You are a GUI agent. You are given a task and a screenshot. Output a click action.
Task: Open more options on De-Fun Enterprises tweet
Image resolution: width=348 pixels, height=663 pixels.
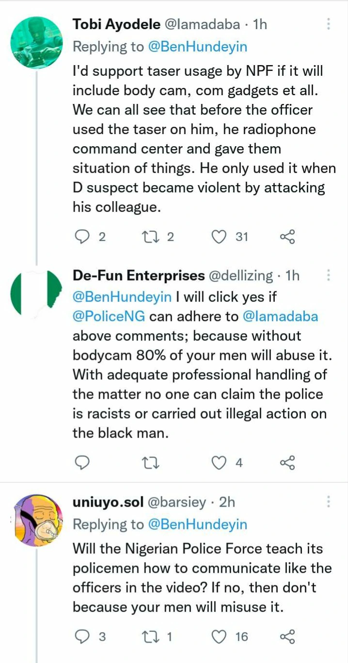[x=329, y=275]
